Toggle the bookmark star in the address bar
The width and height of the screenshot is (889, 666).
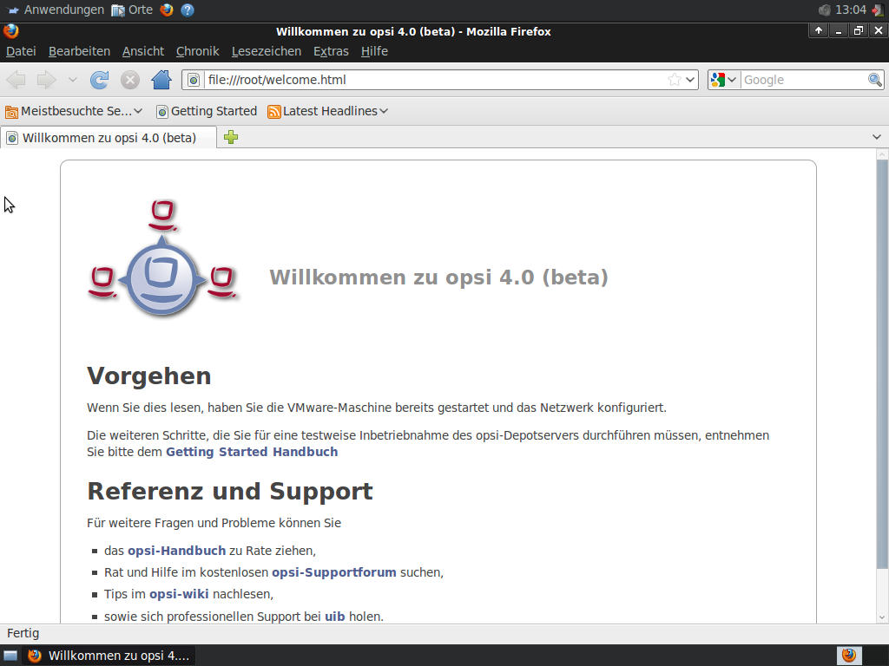click(x=673, y=79)
